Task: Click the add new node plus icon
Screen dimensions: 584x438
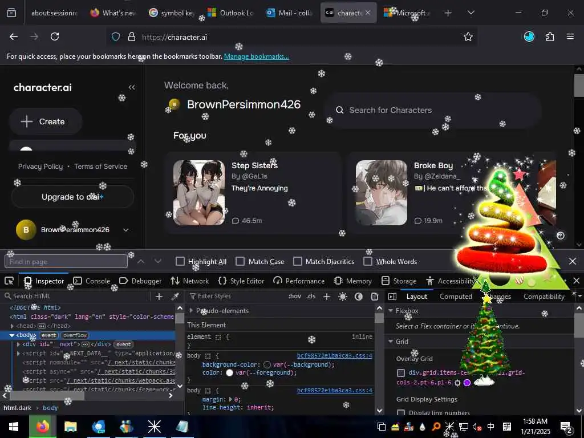Action: pyautogui.click(x=159, y=296)
